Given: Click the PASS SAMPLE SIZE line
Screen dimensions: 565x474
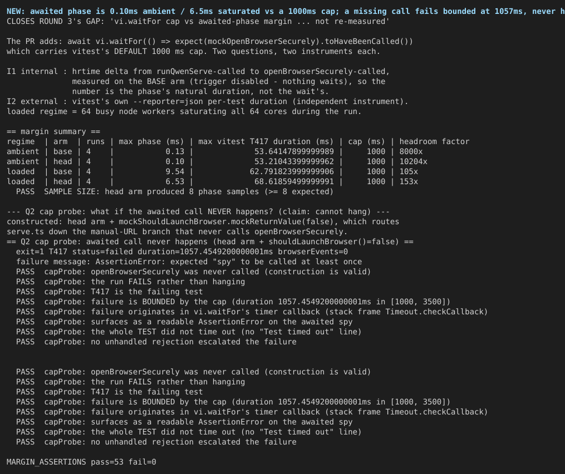Looking at the screenshot, I should pos(175,191).
